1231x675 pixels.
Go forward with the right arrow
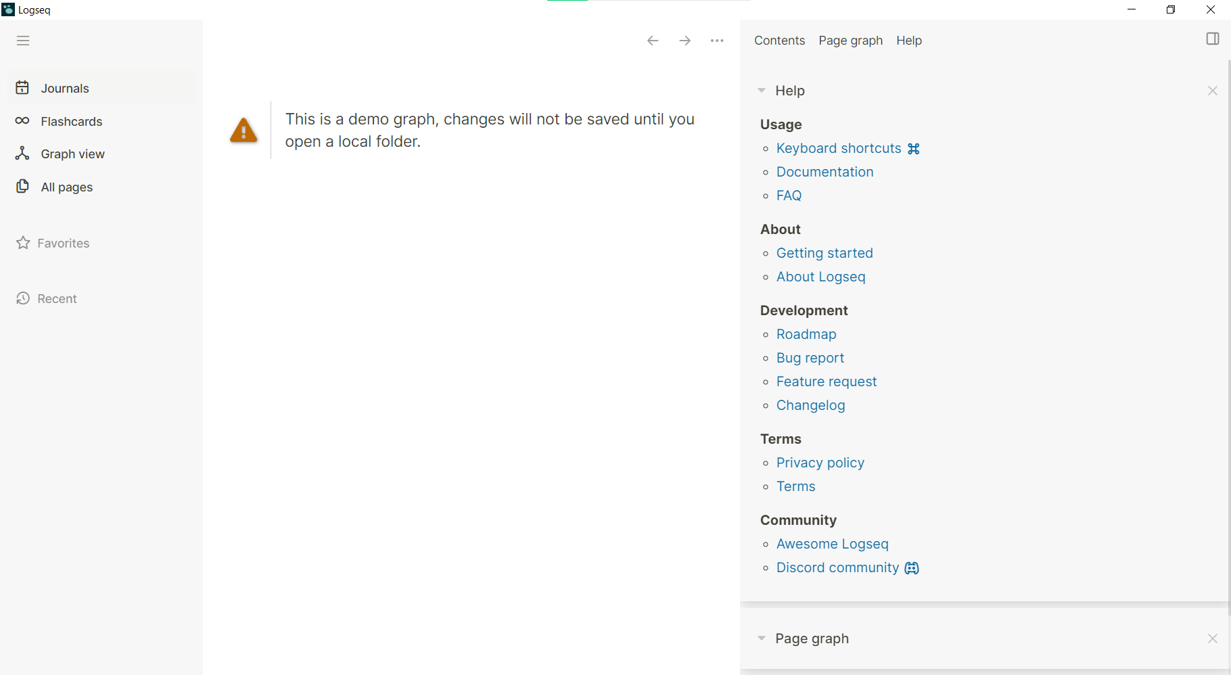coord(685,41)
